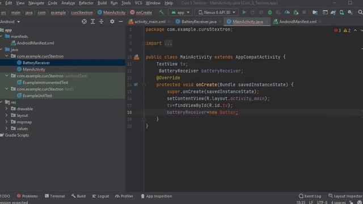The width and height of the screenshot is (363, 204).
Task: Collapse the com.example.curs5textron main package
Action: point(6,56)
